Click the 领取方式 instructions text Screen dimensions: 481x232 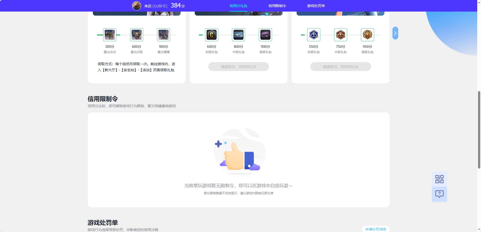[136, 67]
